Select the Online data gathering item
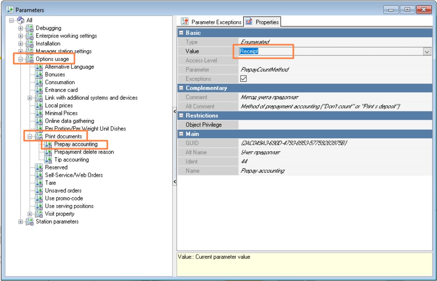 point(69,121)
